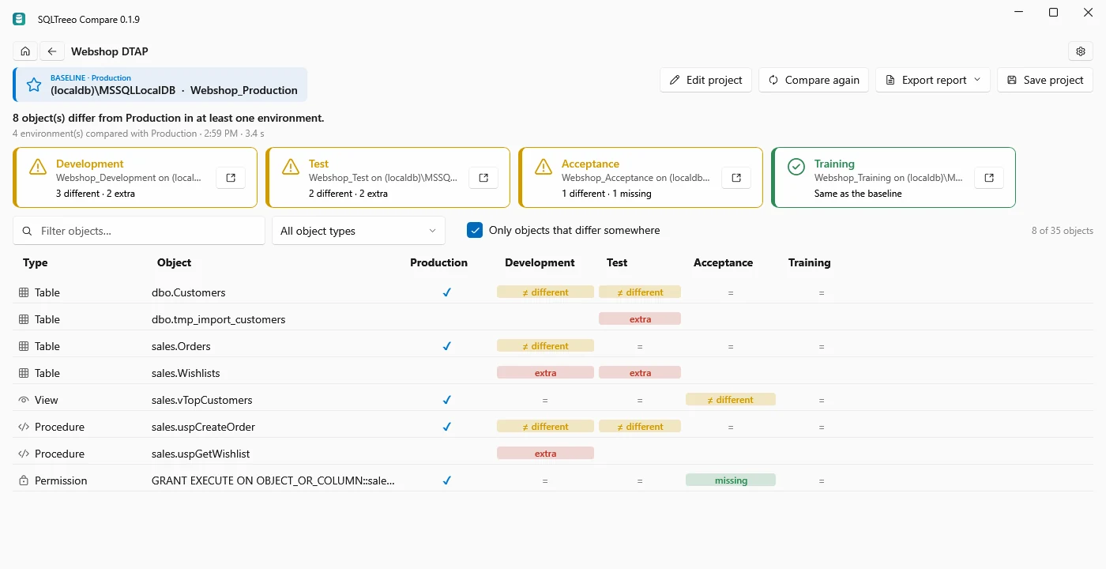This screenshot has height=569, width=1106.
Task: Select the sales.uspGetWishlist object name
Action: (201, 454)
